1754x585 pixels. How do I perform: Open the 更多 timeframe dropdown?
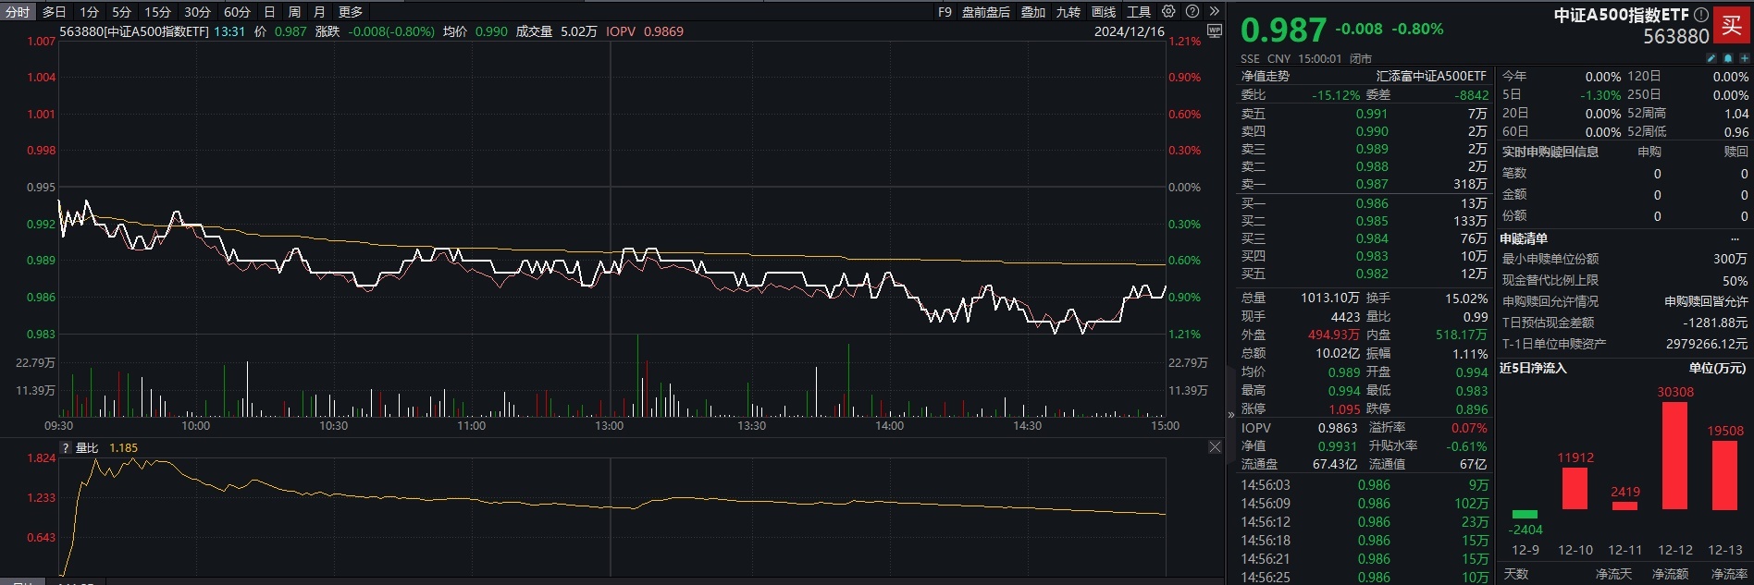(x=351, y=12)
